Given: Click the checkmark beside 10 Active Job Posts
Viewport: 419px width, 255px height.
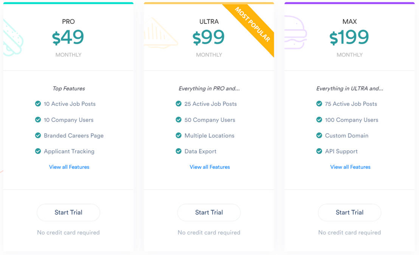Looking at the screenshot, I should point(38,104).
